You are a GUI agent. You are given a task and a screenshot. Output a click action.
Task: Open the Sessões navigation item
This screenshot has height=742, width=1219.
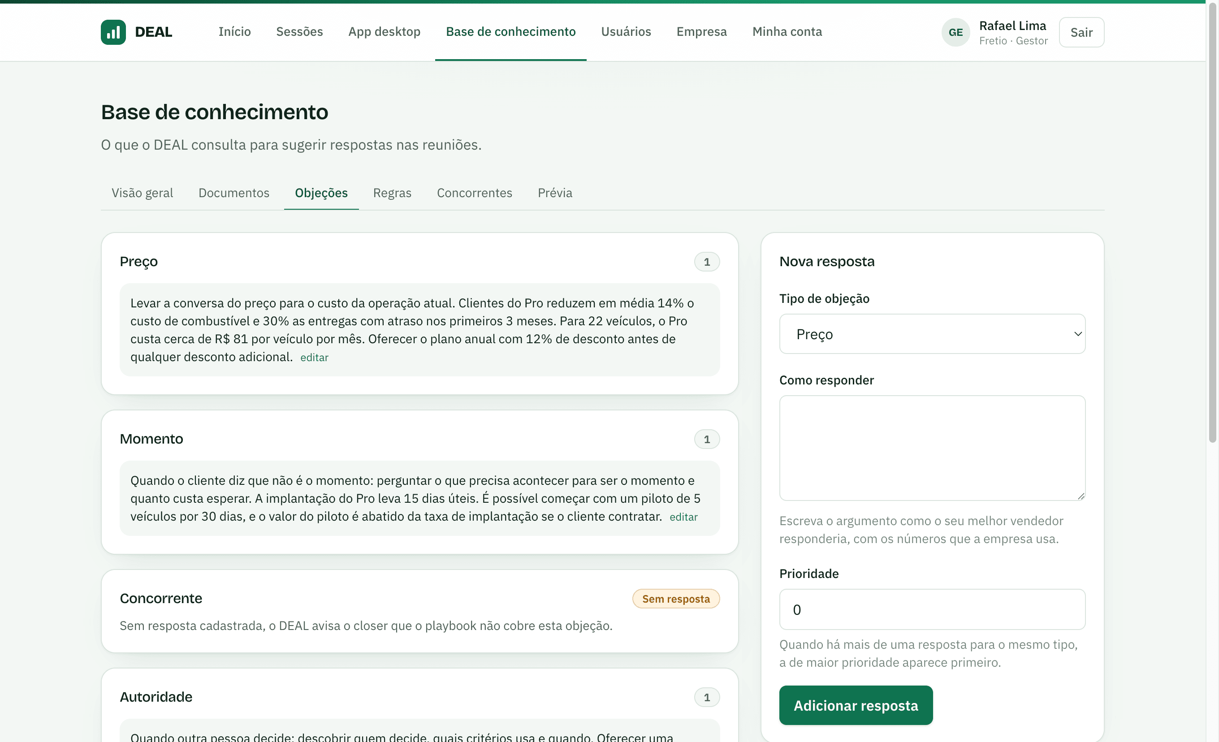point(299,32)
